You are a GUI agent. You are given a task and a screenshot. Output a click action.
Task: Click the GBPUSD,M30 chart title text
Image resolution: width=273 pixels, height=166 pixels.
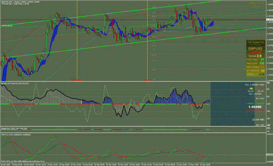click(21, 2)
